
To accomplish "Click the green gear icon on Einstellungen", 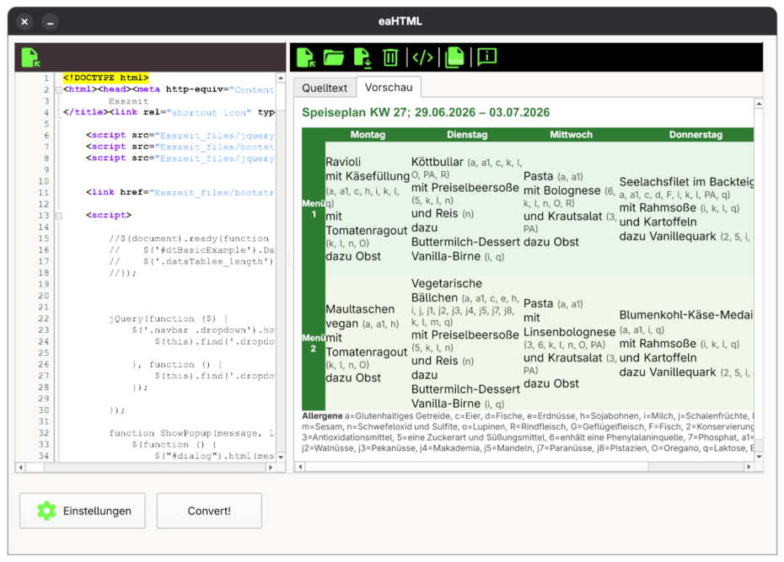I will tap(46, 511).
